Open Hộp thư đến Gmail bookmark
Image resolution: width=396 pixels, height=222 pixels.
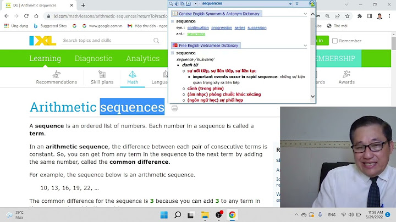pos(147,26)
